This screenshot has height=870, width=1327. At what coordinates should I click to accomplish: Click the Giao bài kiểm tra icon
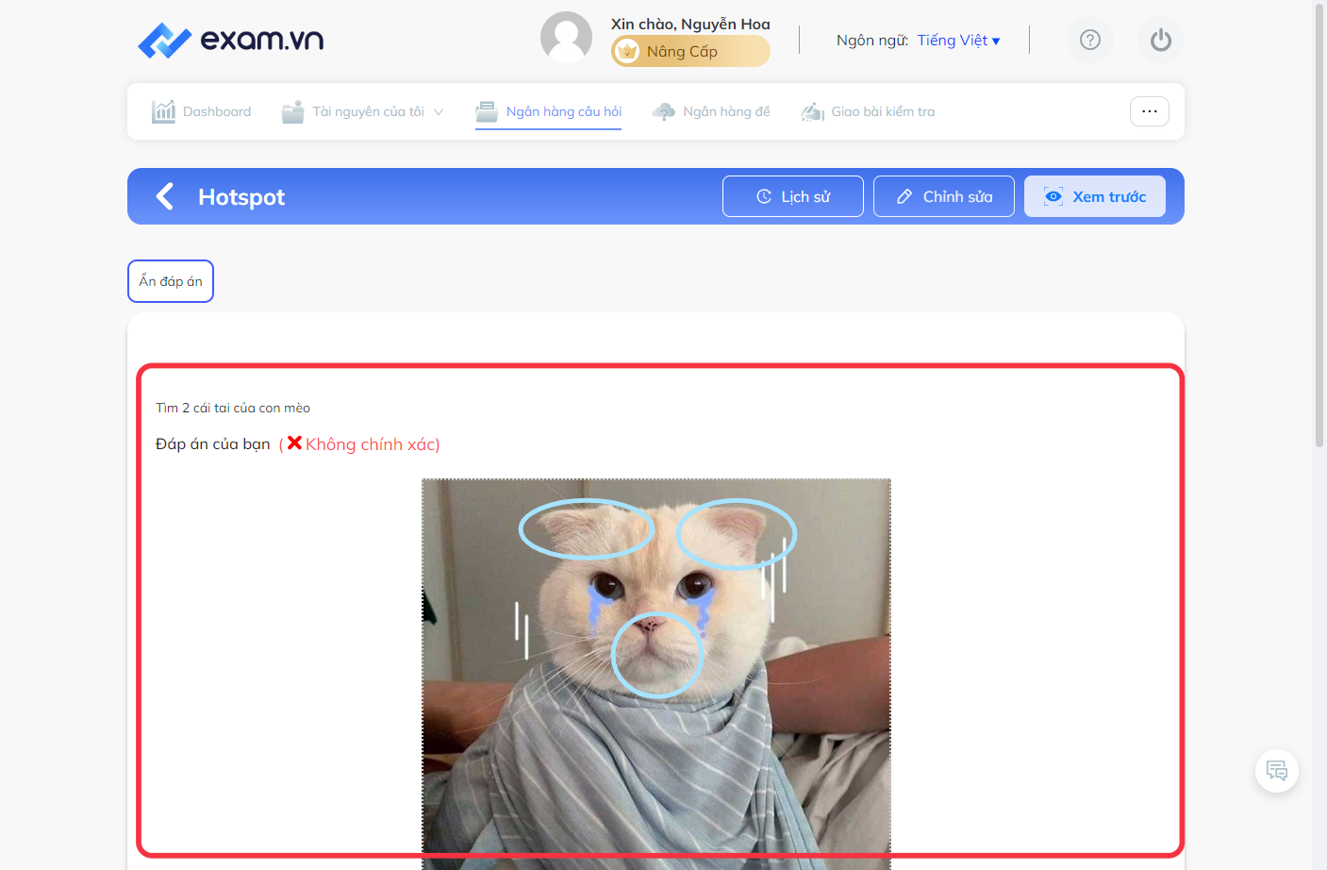[812, 111]
